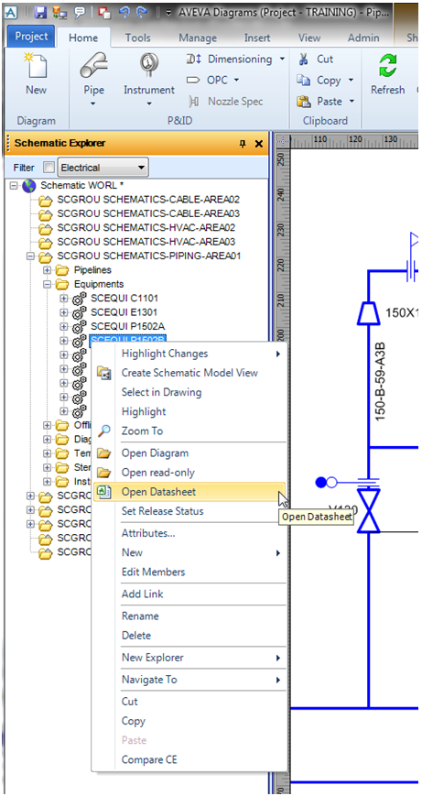Choose Compare CE in context menu

[189, 760]
